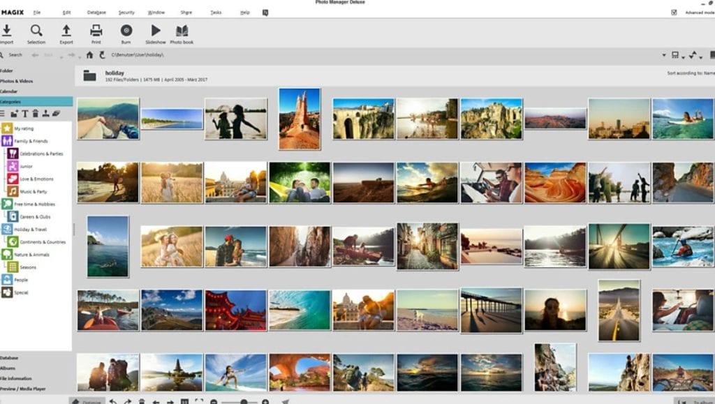The height and width of the screenshot is (404, 715).
Task: Click in the Search field
Action: coord(15,54)
